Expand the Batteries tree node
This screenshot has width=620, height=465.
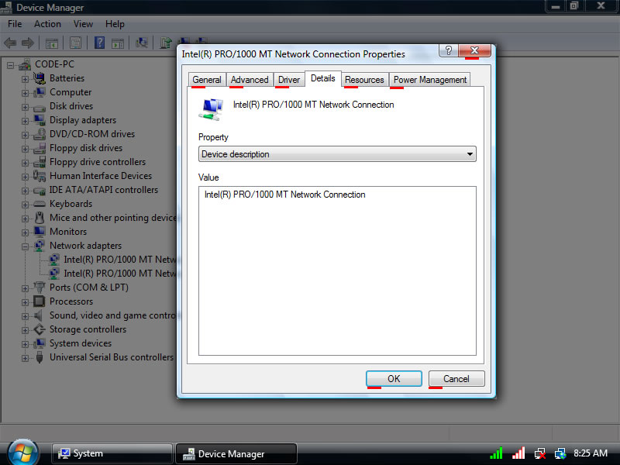click(x=26, y=78)
